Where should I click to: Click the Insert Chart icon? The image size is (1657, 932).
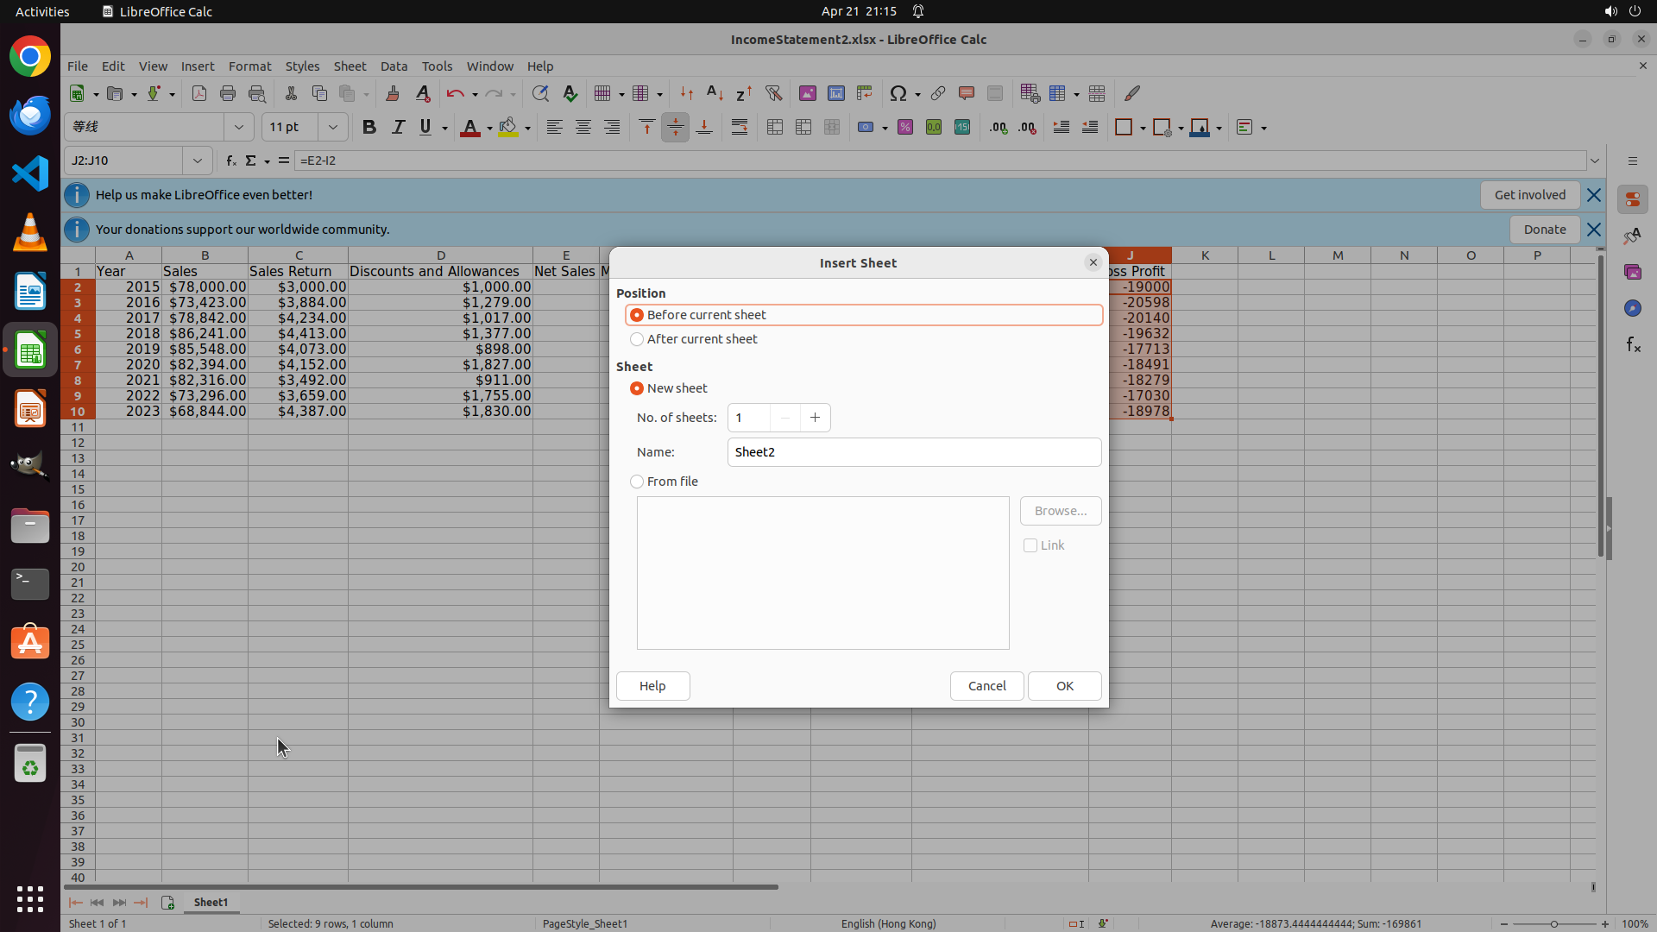tap(835, 93)
